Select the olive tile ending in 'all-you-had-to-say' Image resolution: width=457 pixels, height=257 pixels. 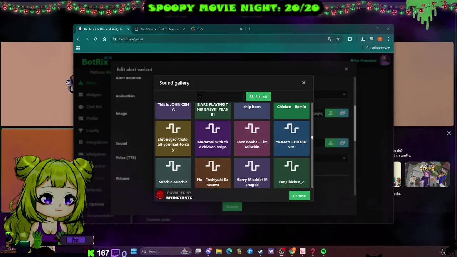point(173,138)
